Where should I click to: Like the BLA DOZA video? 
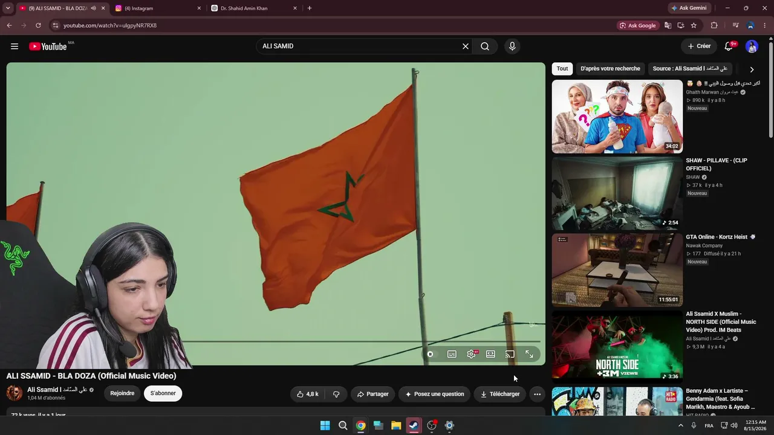[x=307, y=394]
